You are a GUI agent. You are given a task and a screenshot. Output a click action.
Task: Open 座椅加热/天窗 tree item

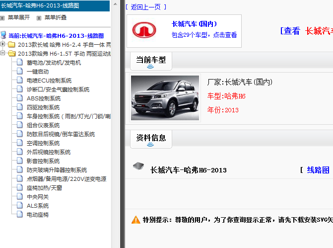pos(44,187)
